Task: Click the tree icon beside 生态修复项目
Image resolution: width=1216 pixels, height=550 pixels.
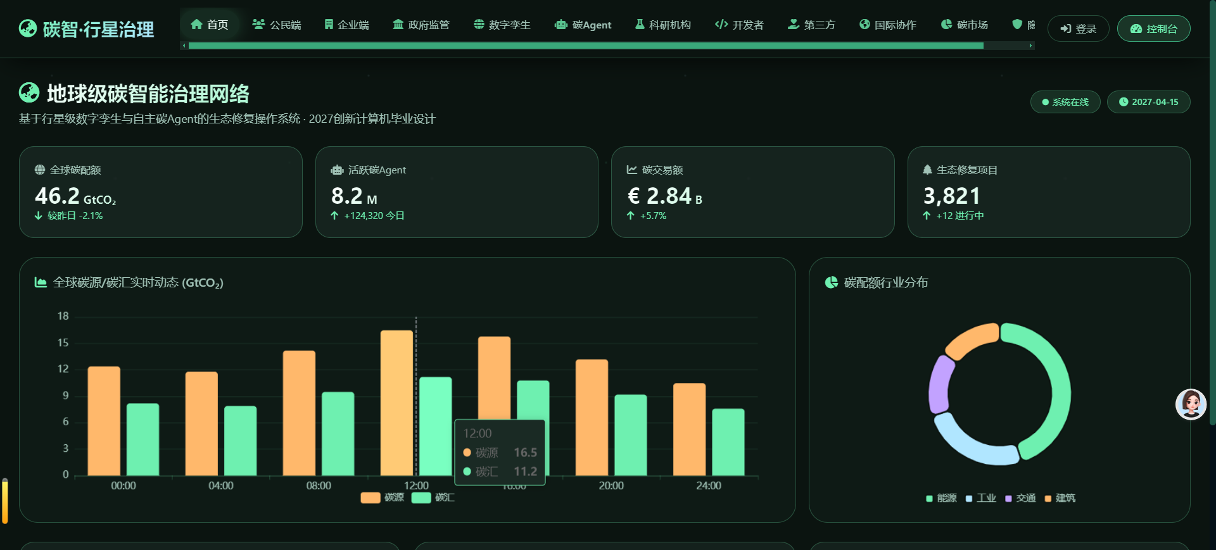Action: [927, 170]
